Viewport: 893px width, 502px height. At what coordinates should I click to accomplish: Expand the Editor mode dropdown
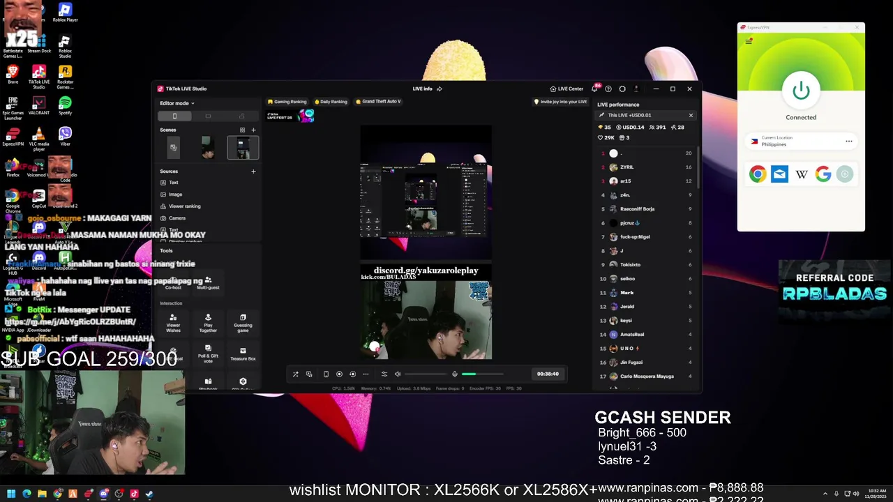[177, 103]
